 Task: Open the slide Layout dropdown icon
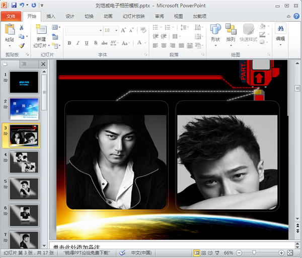pyautogui.click(x=56, y=27)
